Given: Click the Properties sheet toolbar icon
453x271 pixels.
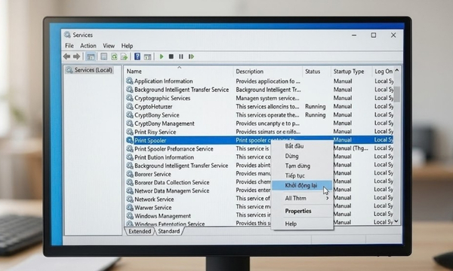Looking at the screenshot, I should 103,56.
